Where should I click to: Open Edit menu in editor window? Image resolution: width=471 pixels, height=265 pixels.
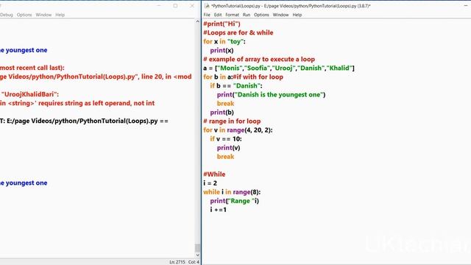[x=218, y=15]
